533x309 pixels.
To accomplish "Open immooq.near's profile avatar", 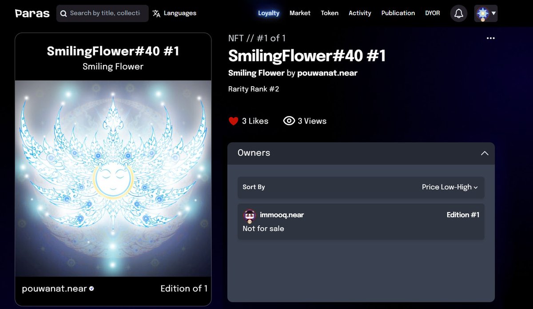I will (249, 215).
